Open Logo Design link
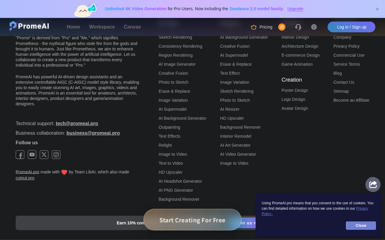This screenshot has width=385, height=240. click(x=293, y=99)
